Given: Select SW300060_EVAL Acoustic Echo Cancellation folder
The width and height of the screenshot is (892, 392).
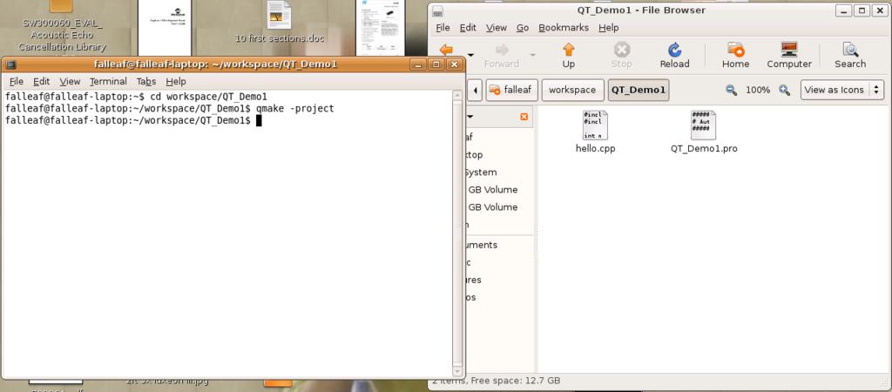Looking at the screenshot, I should pos(64,29).
